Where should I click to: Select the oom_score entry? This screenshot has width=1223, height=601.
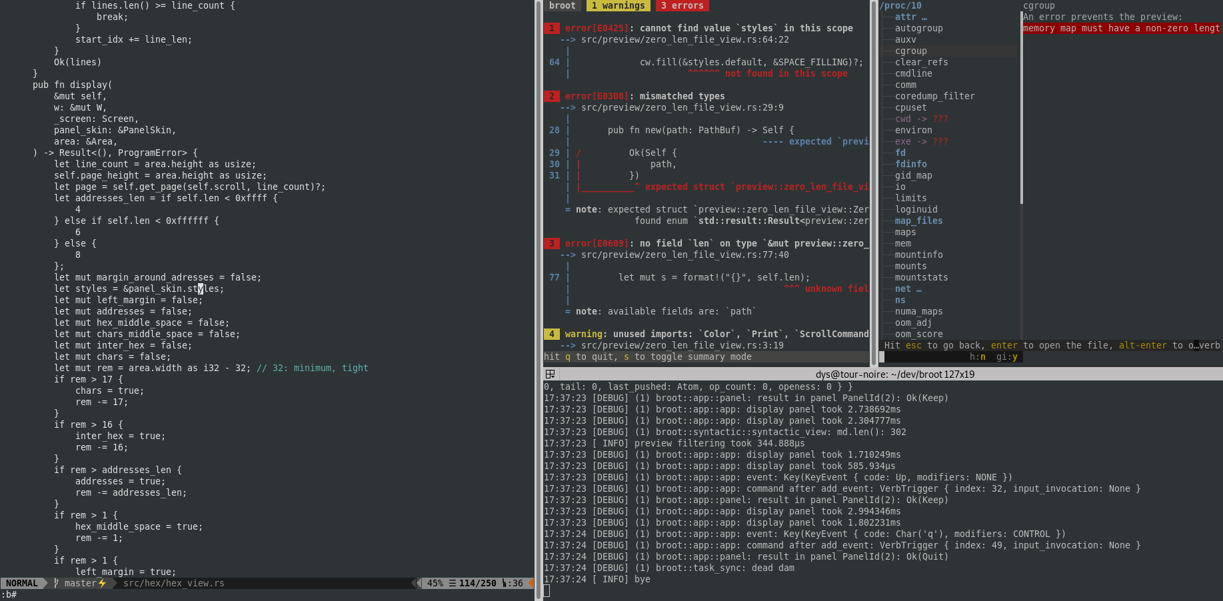click(x=919, y=334)
